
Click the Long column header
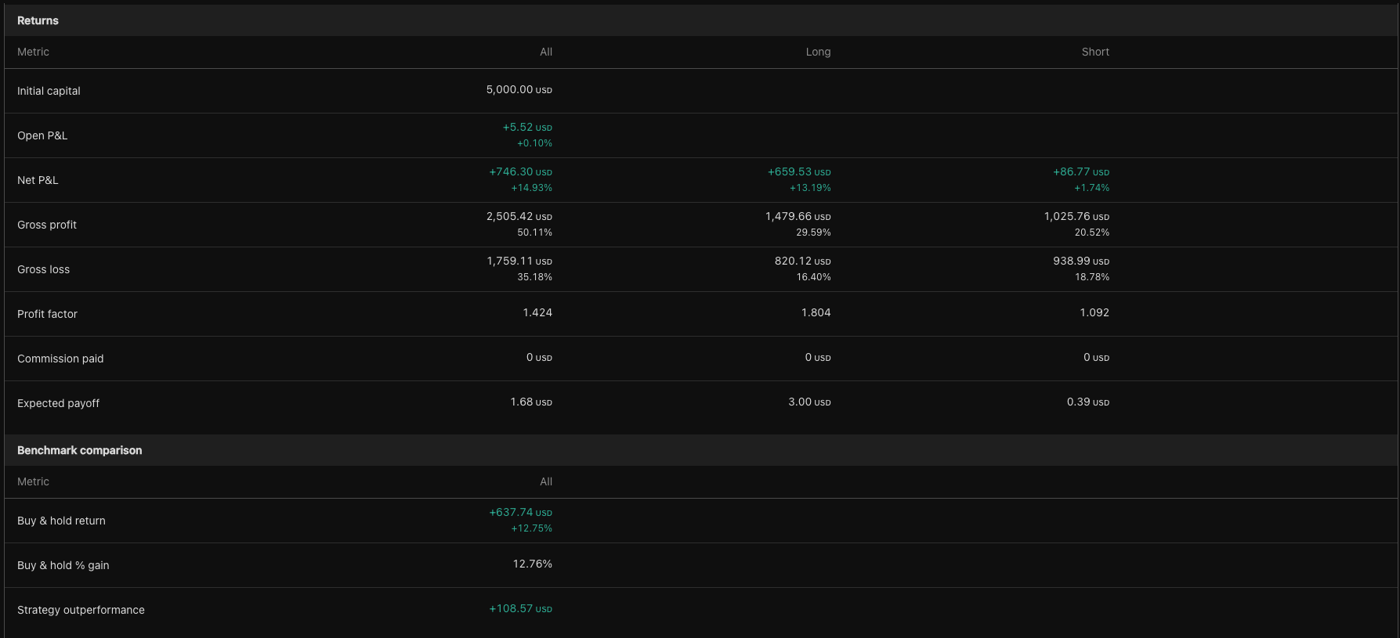(x=818, y=52)
